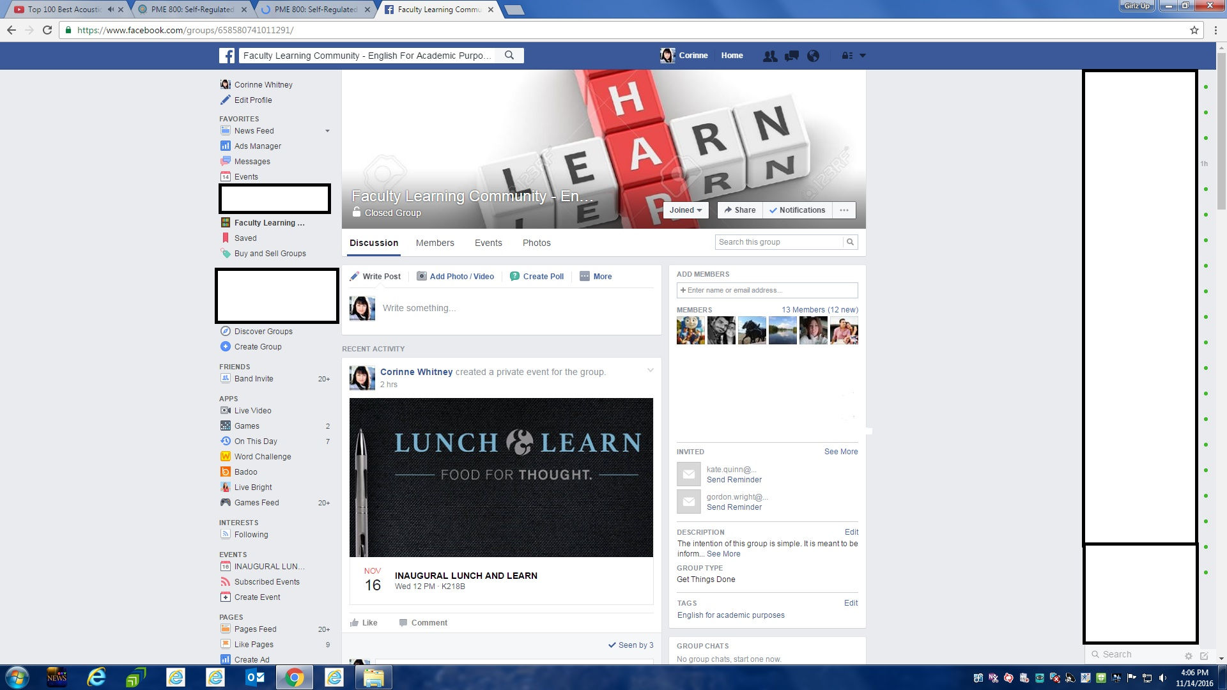Open Pages Feed

[x=255, y=629]
